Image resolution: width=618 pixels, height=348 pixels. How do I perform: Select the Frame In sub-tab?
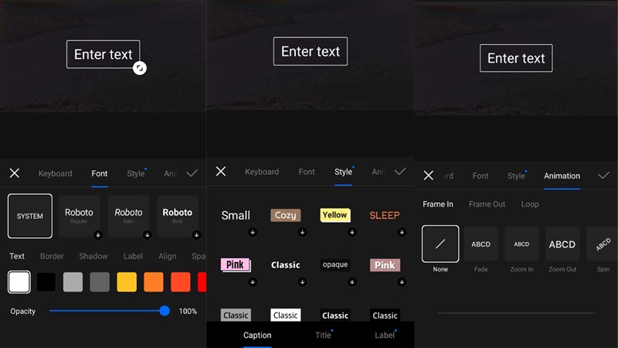tap(438, 204)
